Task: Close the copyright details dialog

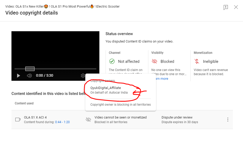Action: coord(236,7)
